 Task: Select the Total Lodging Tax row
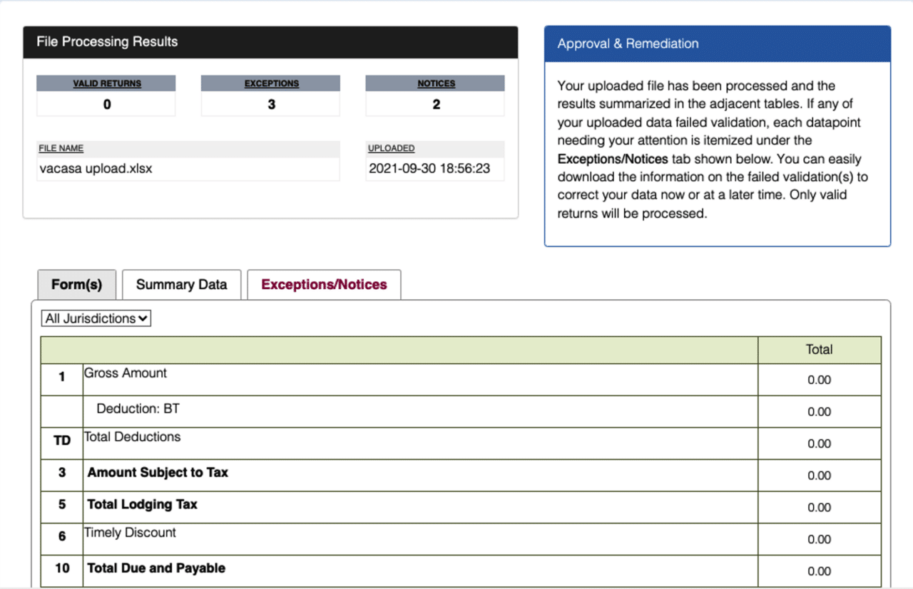pyautogui.click(x=142, y=504)
